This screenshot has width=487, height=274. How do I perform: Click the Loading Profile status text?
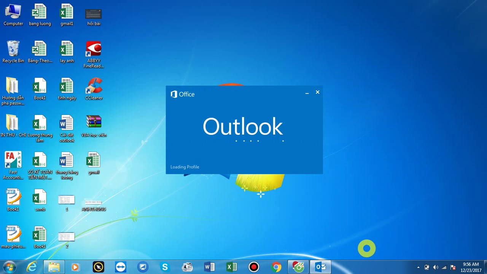pyautogui.click(x=185, y=167)
